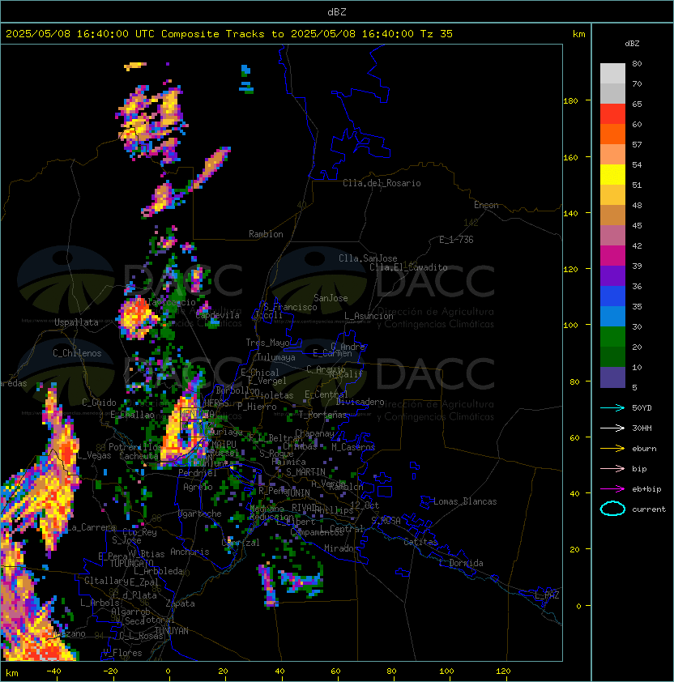
Task: Click the 'Encon' map label
Action: (x=486, y=205)
